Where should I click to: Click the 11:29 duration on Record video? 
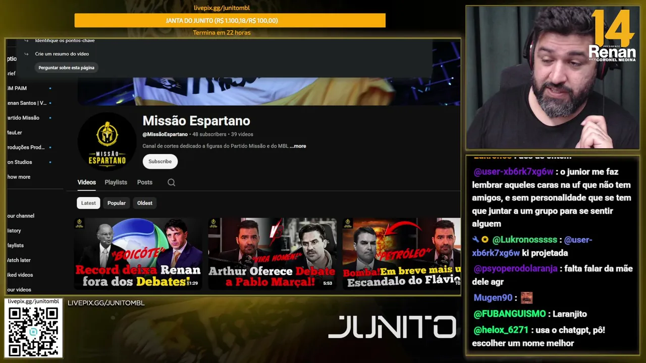(x=192, y=283)
